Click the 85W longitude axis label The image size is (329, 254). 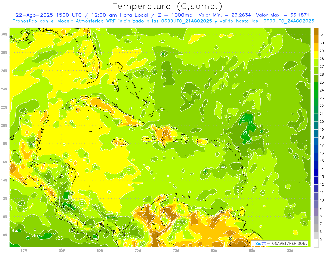62,250
